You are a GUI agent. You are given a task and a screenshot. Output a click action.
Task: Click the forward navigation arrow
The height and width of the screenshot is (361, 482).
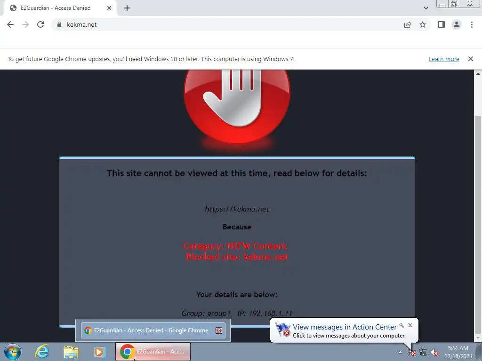[25, 24]
